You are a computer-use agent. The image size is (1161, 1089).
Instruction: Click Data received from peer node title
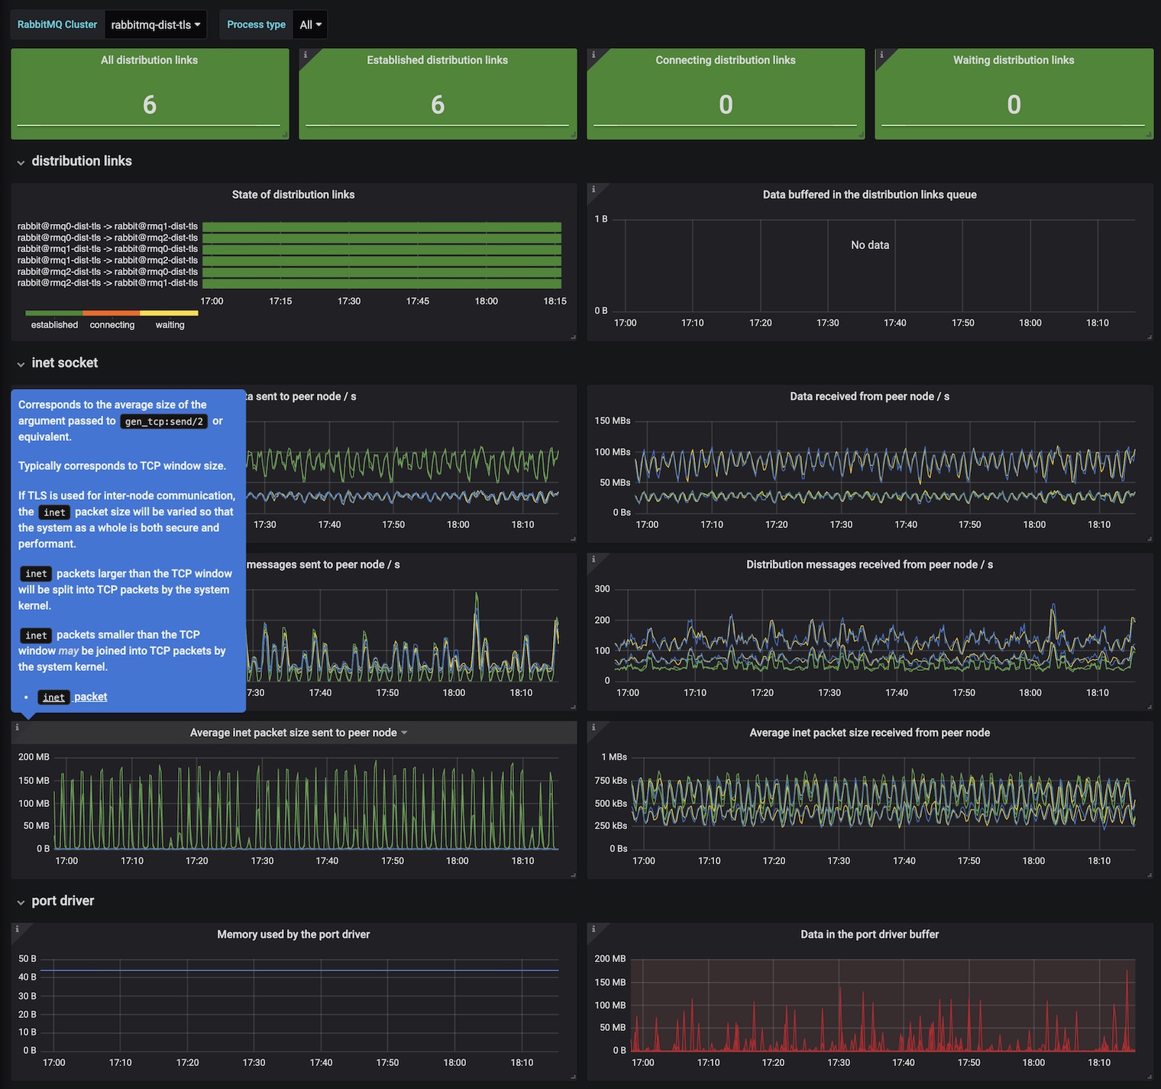pos(869,397)
